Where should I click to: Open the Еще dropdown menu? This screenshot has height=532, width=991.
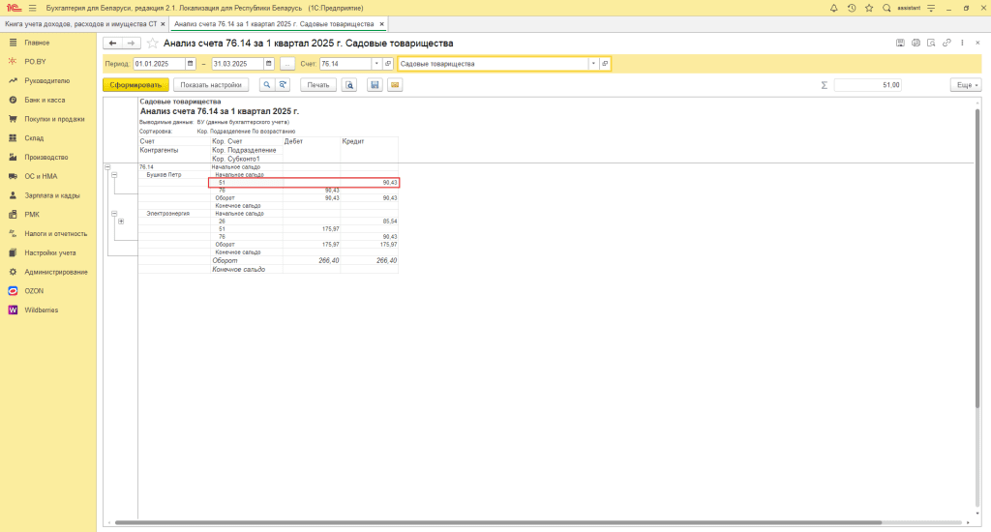966,85
